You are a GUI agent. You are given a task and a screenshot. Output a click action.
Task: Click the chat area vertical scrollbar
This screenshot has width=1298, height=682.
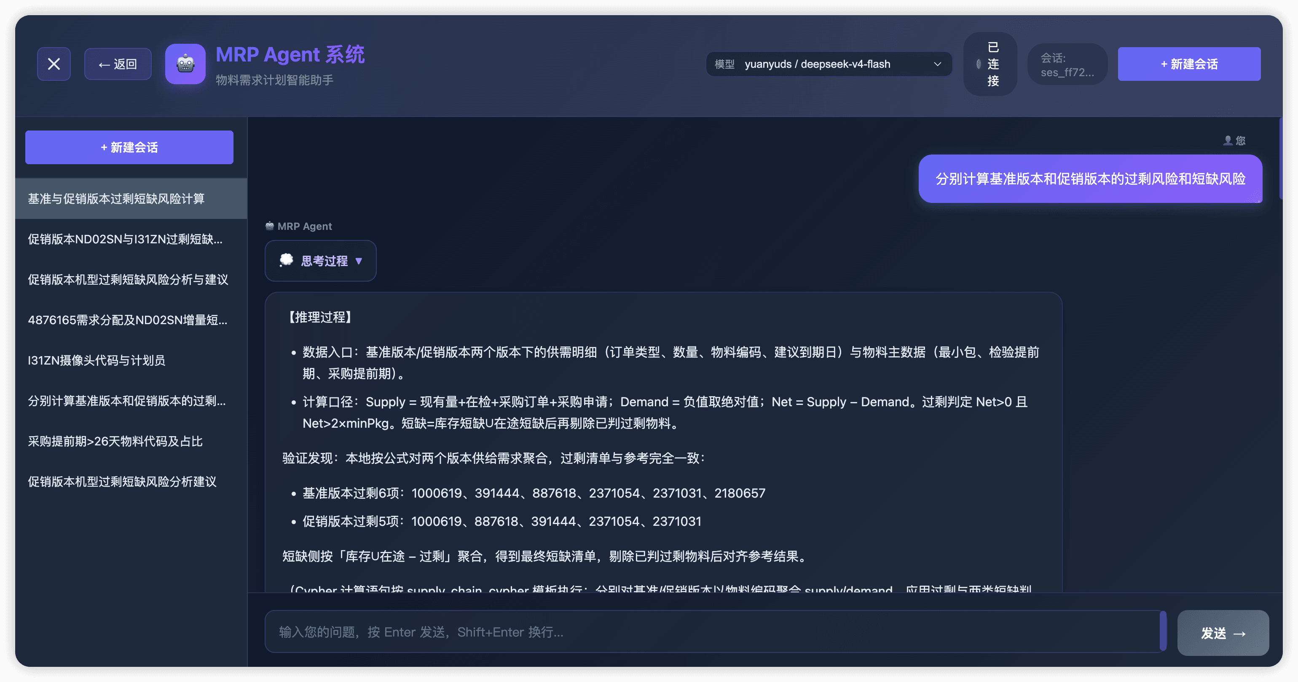(x=1280, y=158)
